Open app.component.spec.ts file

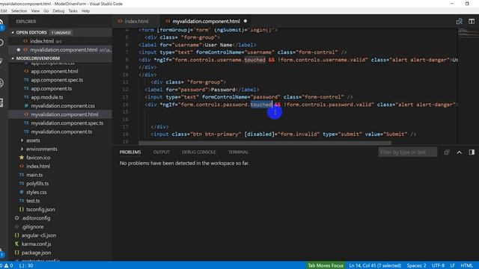tap(57, 80)
